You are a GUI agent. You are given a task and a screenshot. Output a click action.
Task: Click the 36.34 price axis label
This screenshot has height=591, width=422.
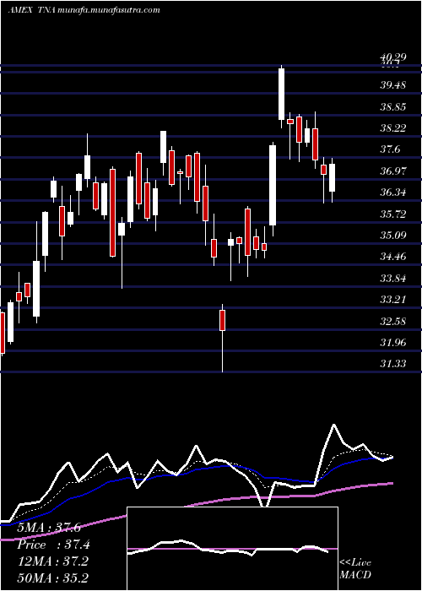(393, 192)
